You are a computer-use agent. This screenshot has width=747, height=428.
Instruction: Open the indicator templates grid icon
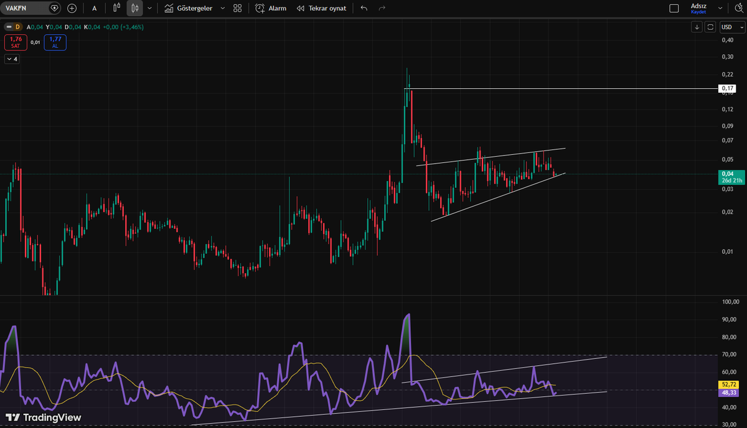coord(237,8)
